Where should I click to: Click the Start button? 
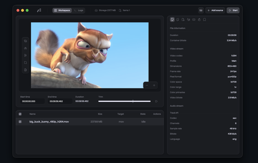click(233, 10)
